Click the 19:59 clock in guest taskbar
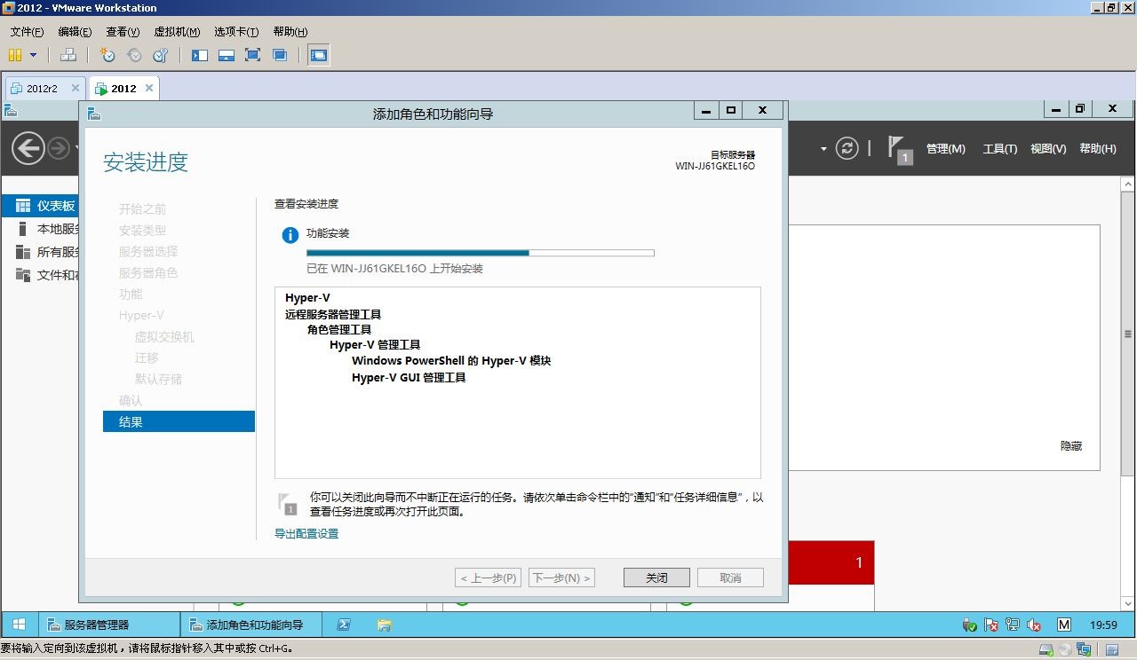 coord(1103,625)
